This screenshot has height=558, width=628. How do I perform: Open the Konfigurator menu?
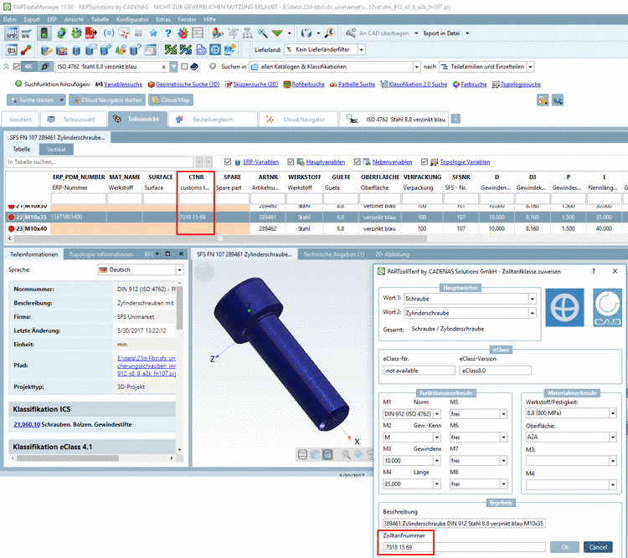[x=132, y=19]
